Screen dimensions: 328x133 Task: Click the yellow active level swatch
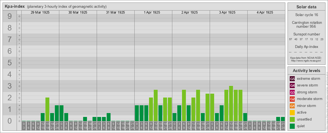tap(292, 112)
